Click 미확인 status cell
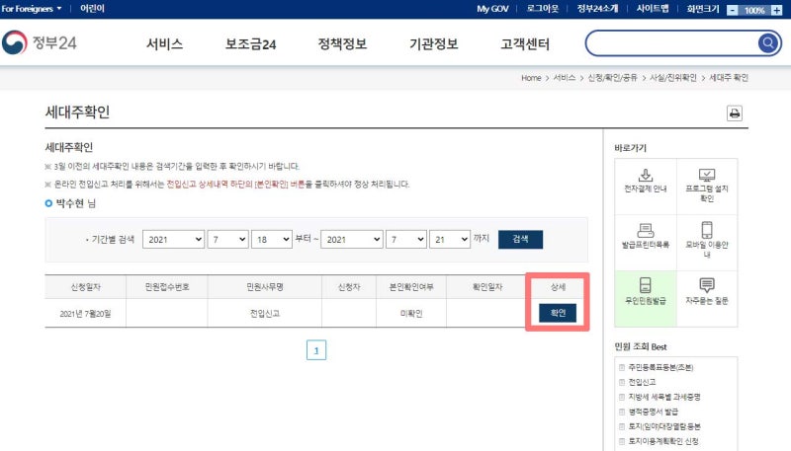Screen dimensions: 791x451 (411, 313)
